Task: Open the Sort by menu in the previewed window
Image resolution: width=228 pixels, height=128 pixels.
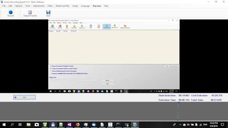Action: coord(64,23)
